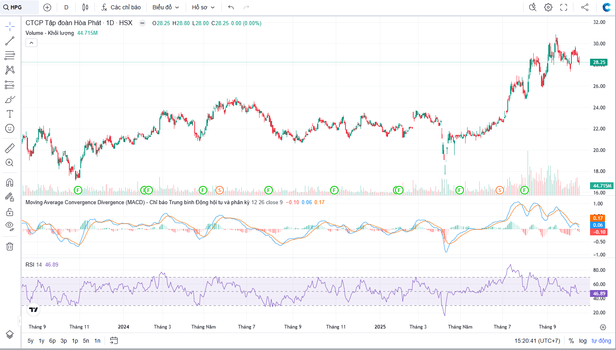Click the trash icon to remove drawings

10,246
